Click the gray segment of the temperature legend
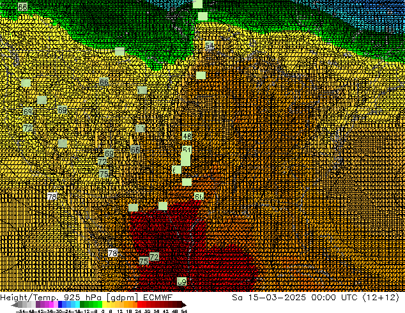 [x=27, y=304]
